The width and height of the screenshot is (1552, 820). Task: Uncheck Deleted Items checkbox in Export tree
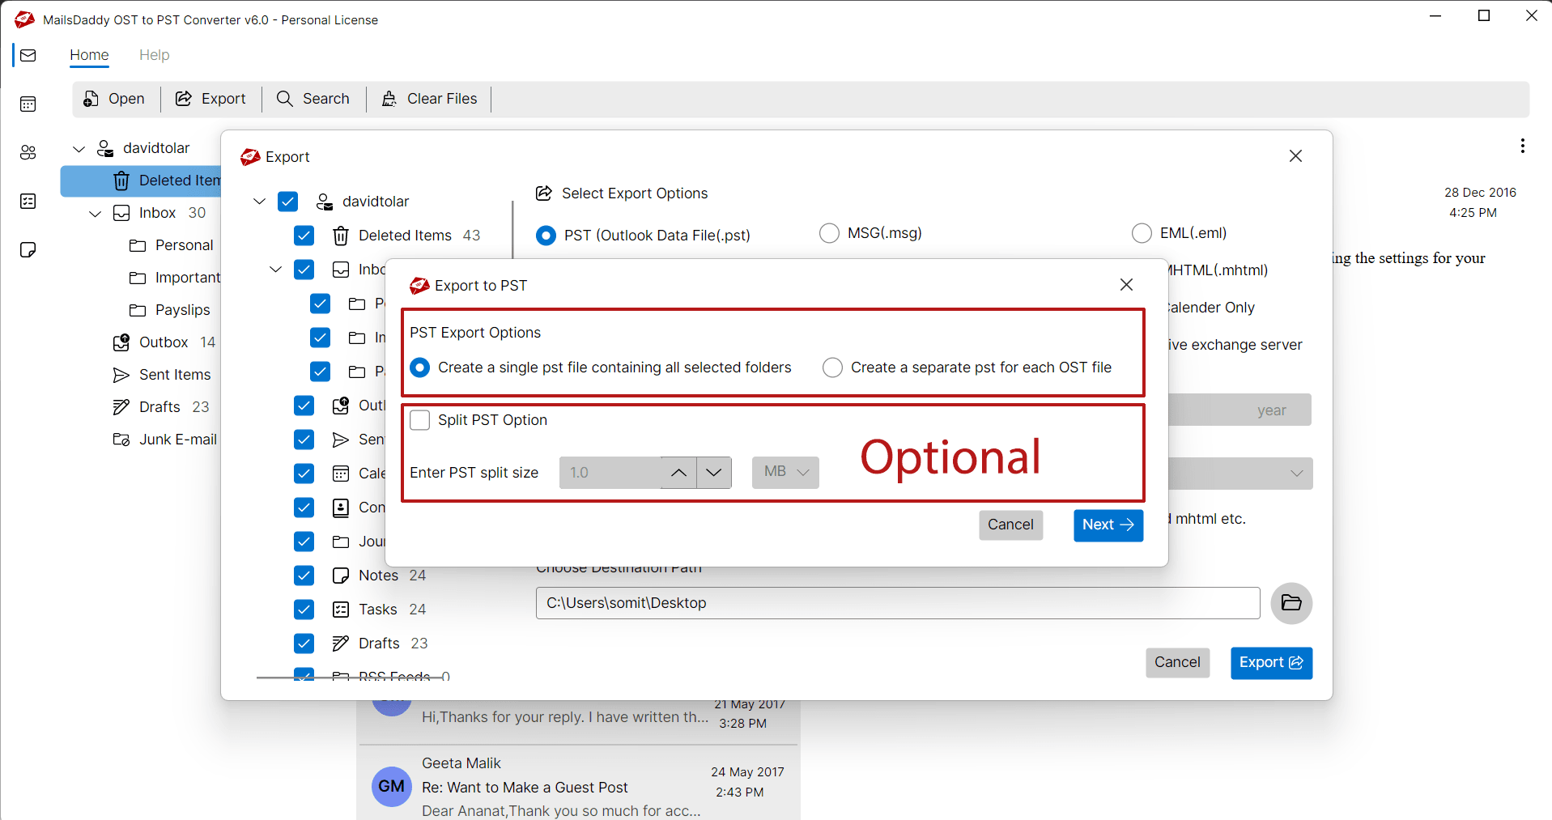(x=304, y=236)
